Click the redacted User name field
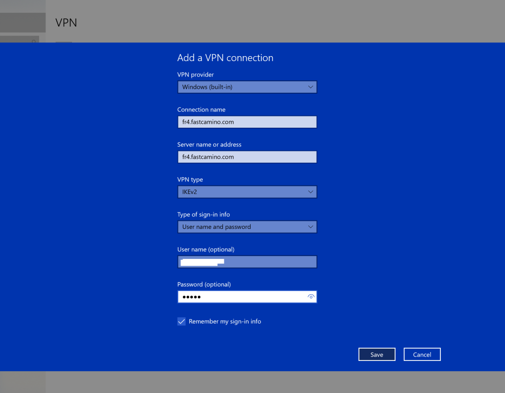 (x=247, y=262)
